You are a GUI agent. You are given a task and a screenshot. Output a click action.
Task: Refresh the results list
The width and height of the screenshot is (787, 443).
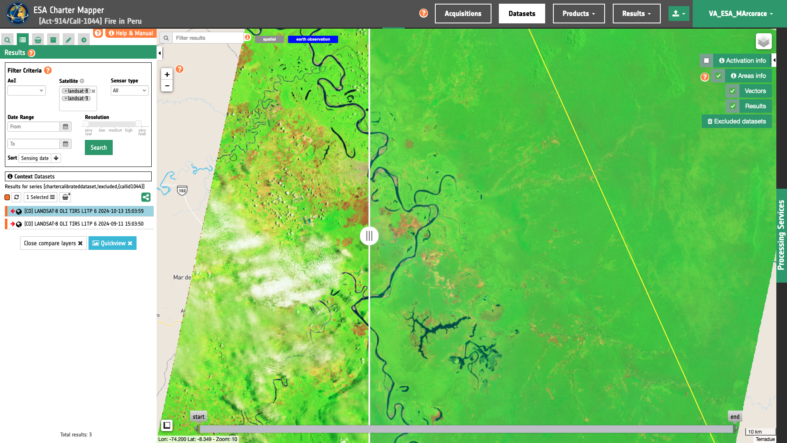coord(16,197)
